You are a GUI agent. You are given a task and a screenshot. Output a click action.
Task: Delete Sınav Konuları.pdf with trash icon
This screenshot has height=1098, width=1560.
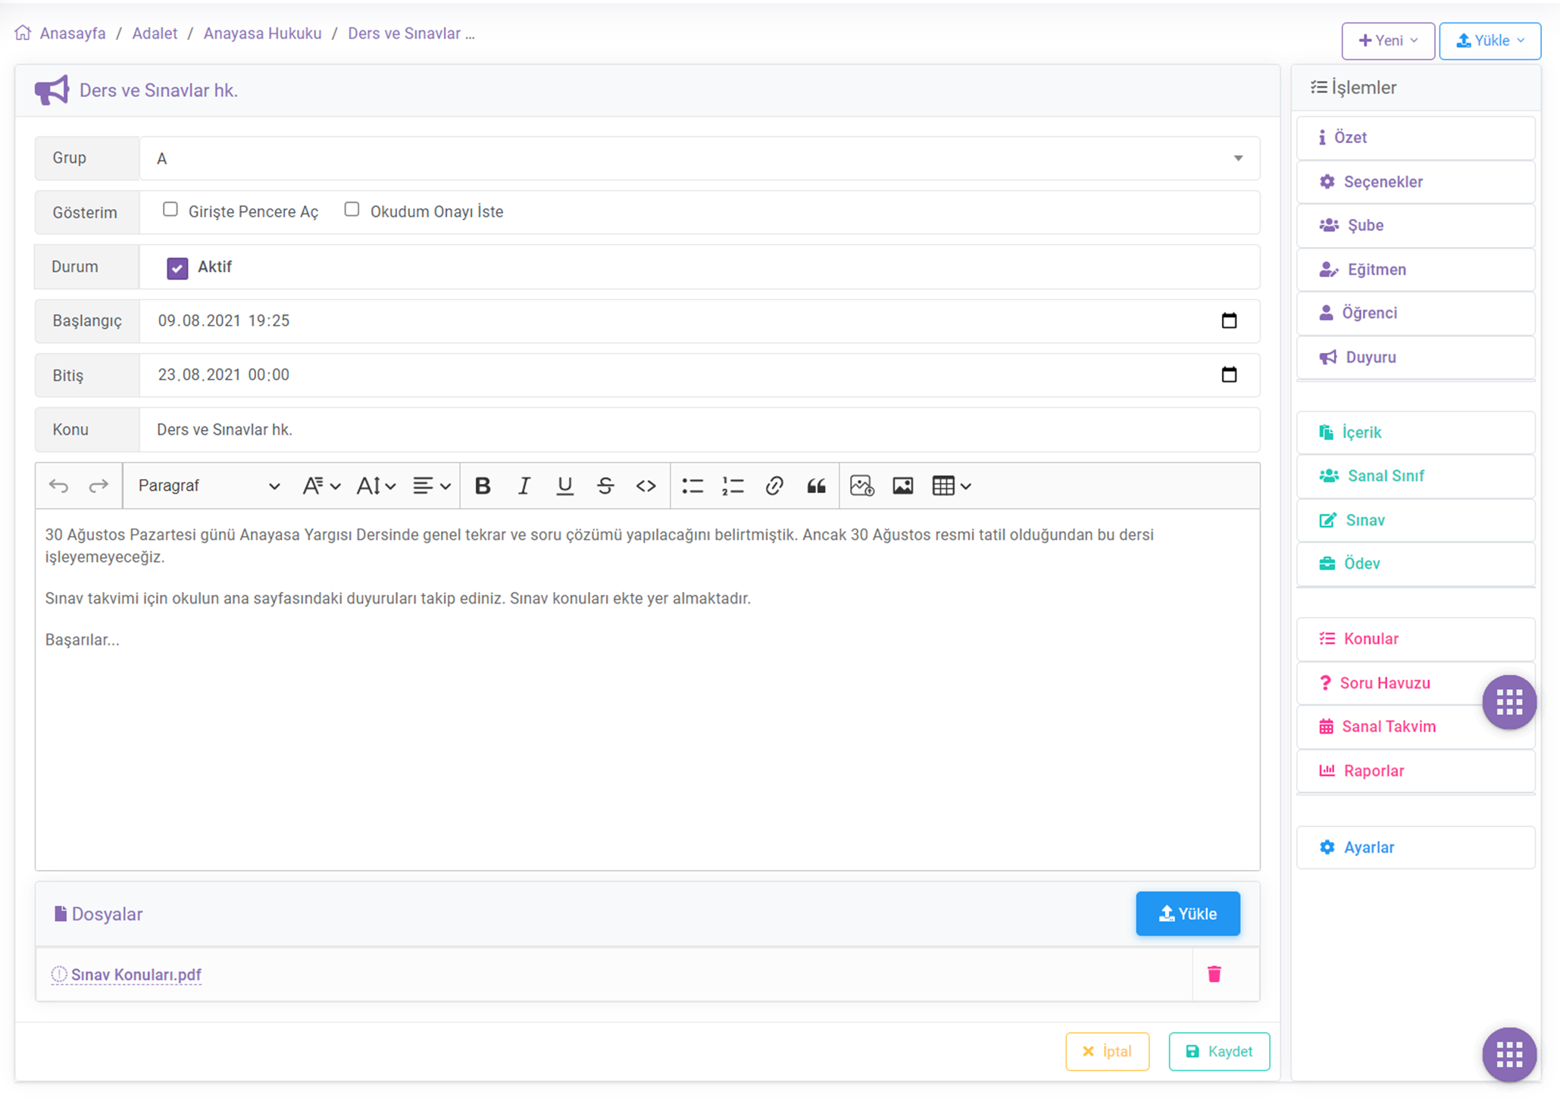1214,974
